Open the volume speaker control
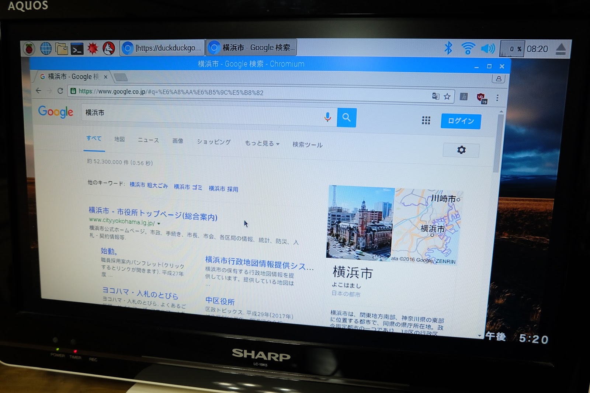 point(487,48)
